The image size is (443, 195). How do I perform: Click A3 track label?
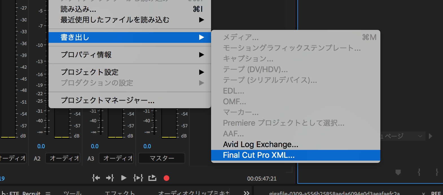coord(91,158)
